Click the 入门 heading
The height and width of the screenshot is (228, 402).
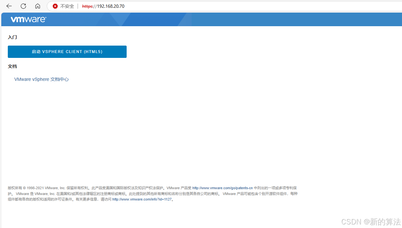click(x=12, y=37)
